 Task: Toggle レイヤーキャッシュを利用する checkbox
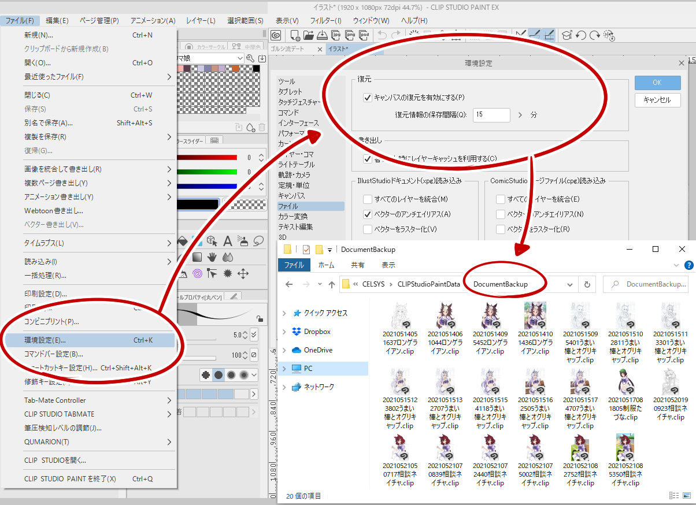367,158
